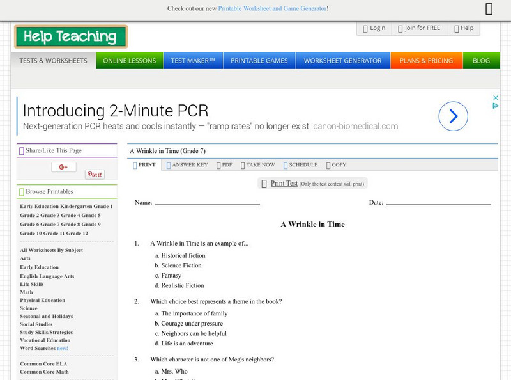This screenshot has width=511, height=380.
Task: Click the AdChoices triangle icon
Action: coord(496,106)
